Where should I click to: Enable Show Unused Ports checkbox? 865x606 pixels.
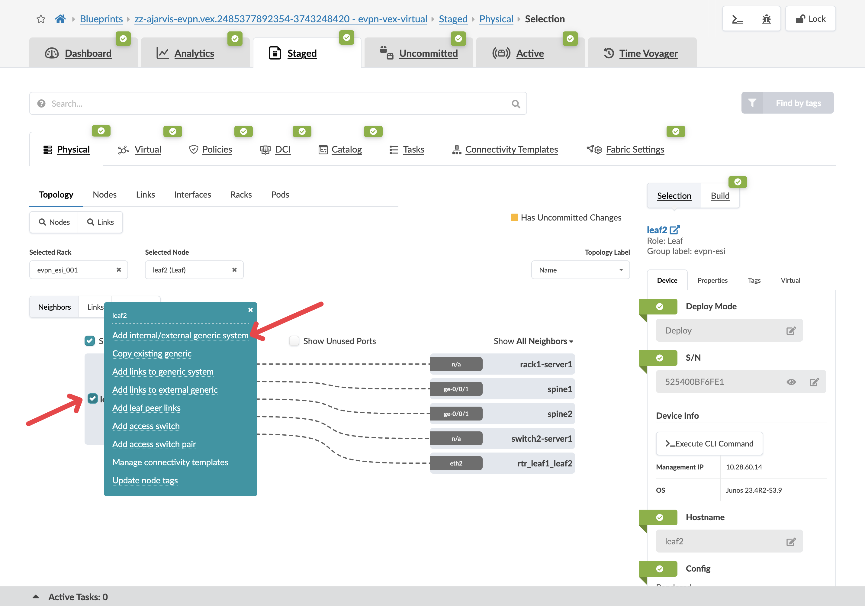coord(294,341)
